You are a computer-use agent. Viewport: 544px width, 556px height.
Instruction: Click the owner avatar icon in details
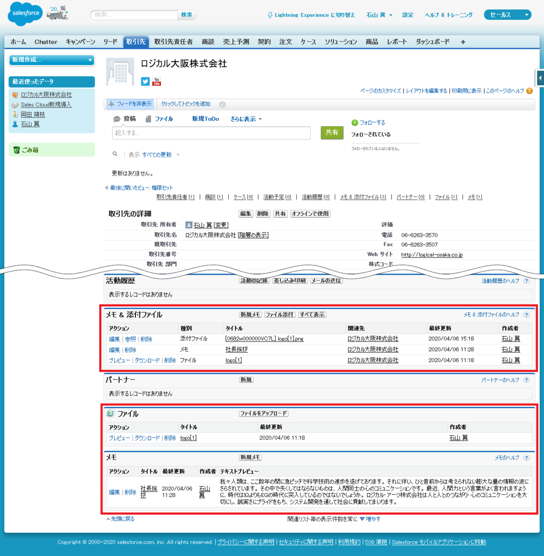[x=189, y=225]
